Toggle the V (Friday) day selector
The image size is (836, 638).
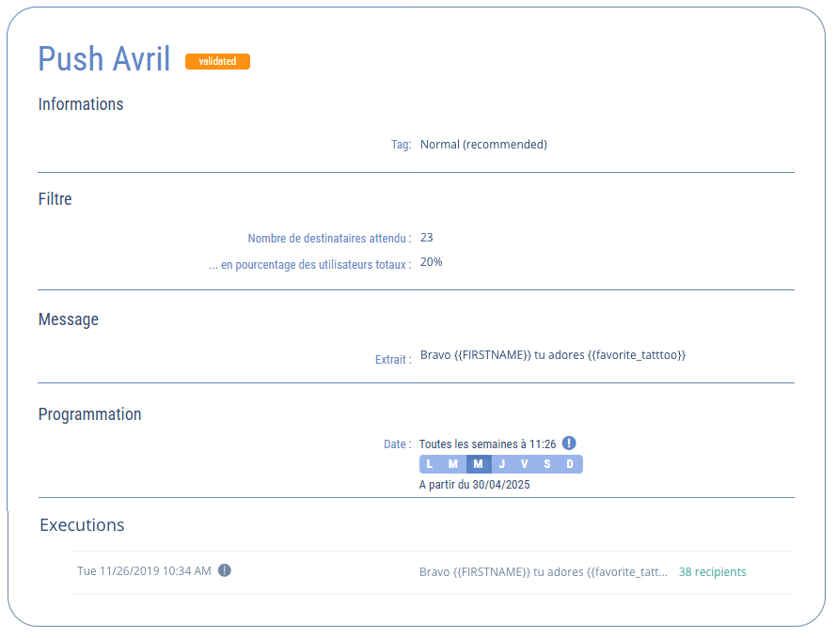[x=524, y=464]
